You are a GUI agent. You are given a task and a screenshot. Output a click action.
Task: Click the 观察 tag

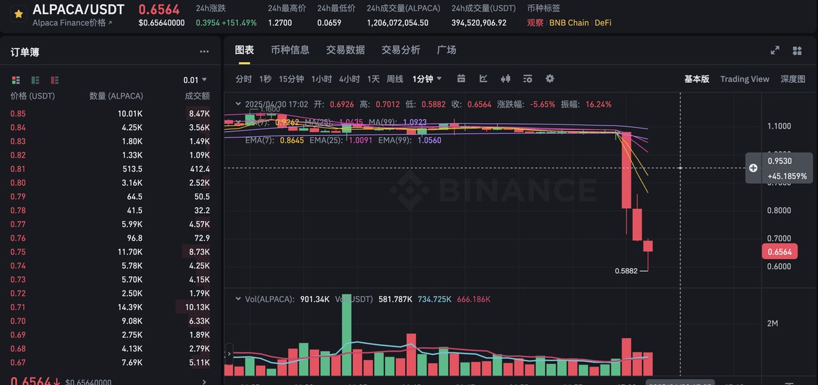pyautogui.click(x=535, y=22)
